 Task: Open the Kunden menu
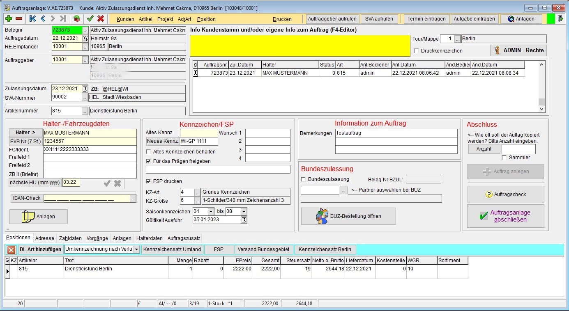(125, 19)
